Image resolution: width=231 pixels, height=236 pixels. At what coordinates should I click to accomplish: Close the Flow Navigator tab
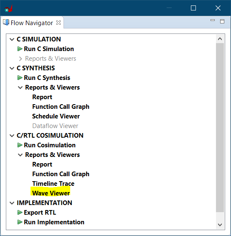(58, 23)
